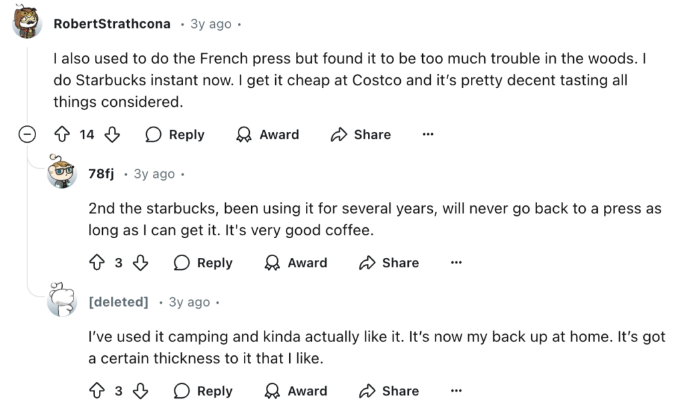Downvote the deleted user's comment
This screenshot has width=684, height=414.
[x=140, y=391]
